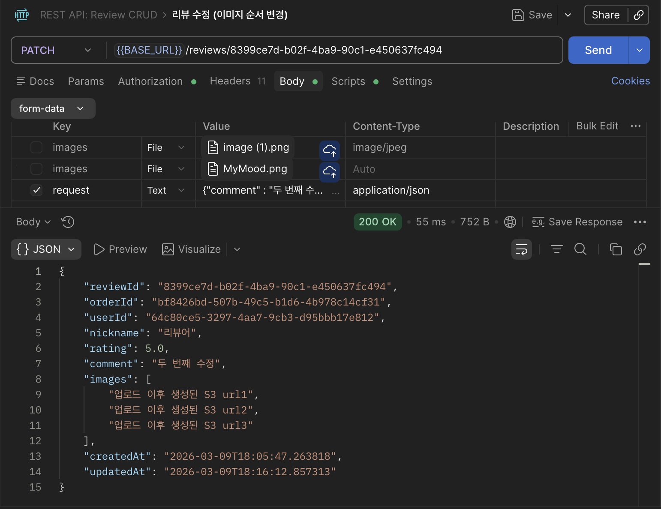Open the JSON format dropdown
Image resolution: width=661 pixels, height=509 pixels.
pyautogui.click(x=46, y=249)
